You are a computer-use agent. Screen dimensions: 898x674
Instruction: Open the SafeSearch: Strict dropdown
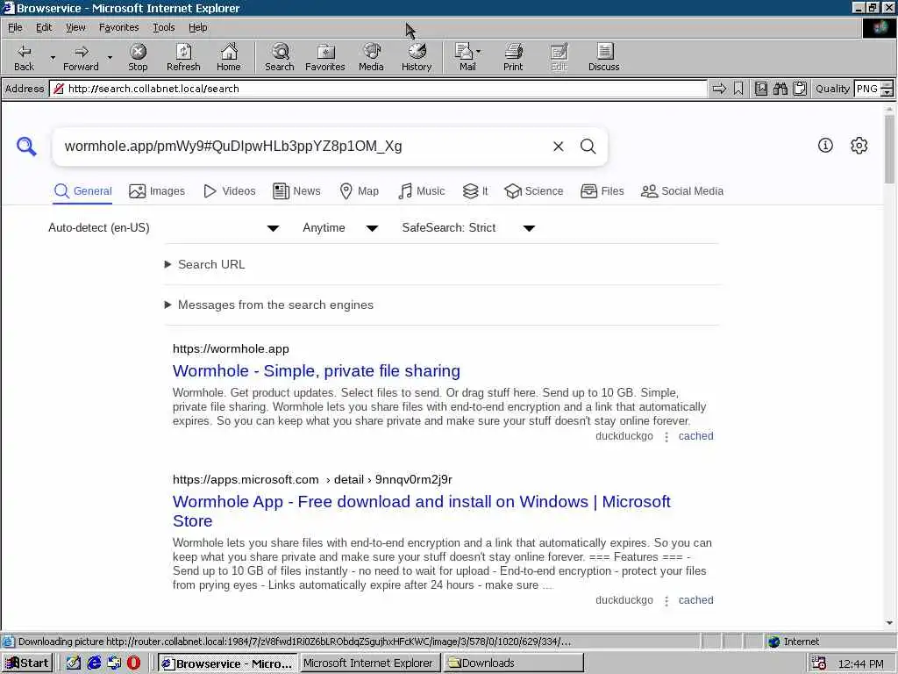tap(468, 228)
